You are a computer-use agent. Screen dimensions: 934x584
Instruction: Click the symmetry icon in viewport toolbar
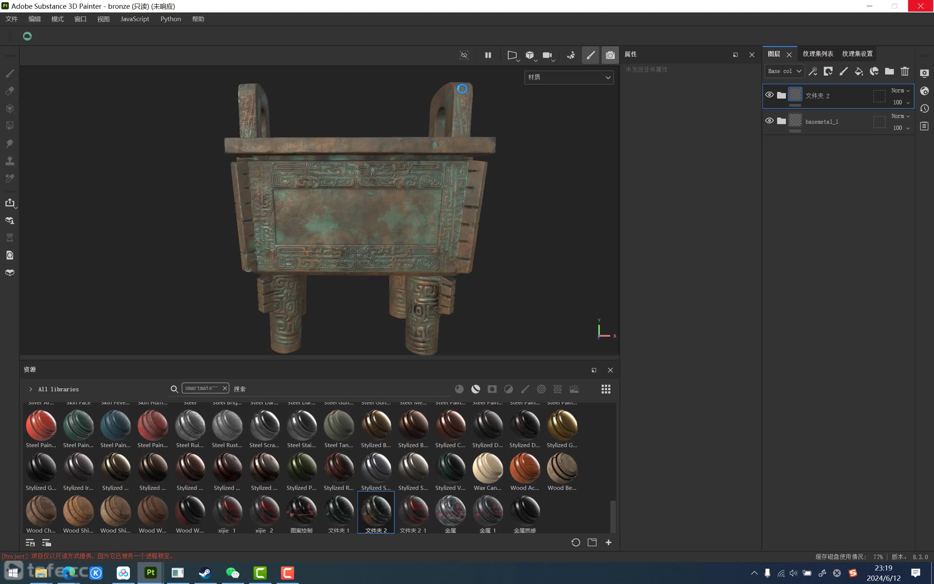[571, 55]
